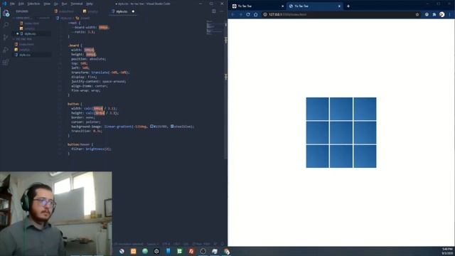
Task: Launch FileZilla from the taskbar
Action: tap(191, 251)
